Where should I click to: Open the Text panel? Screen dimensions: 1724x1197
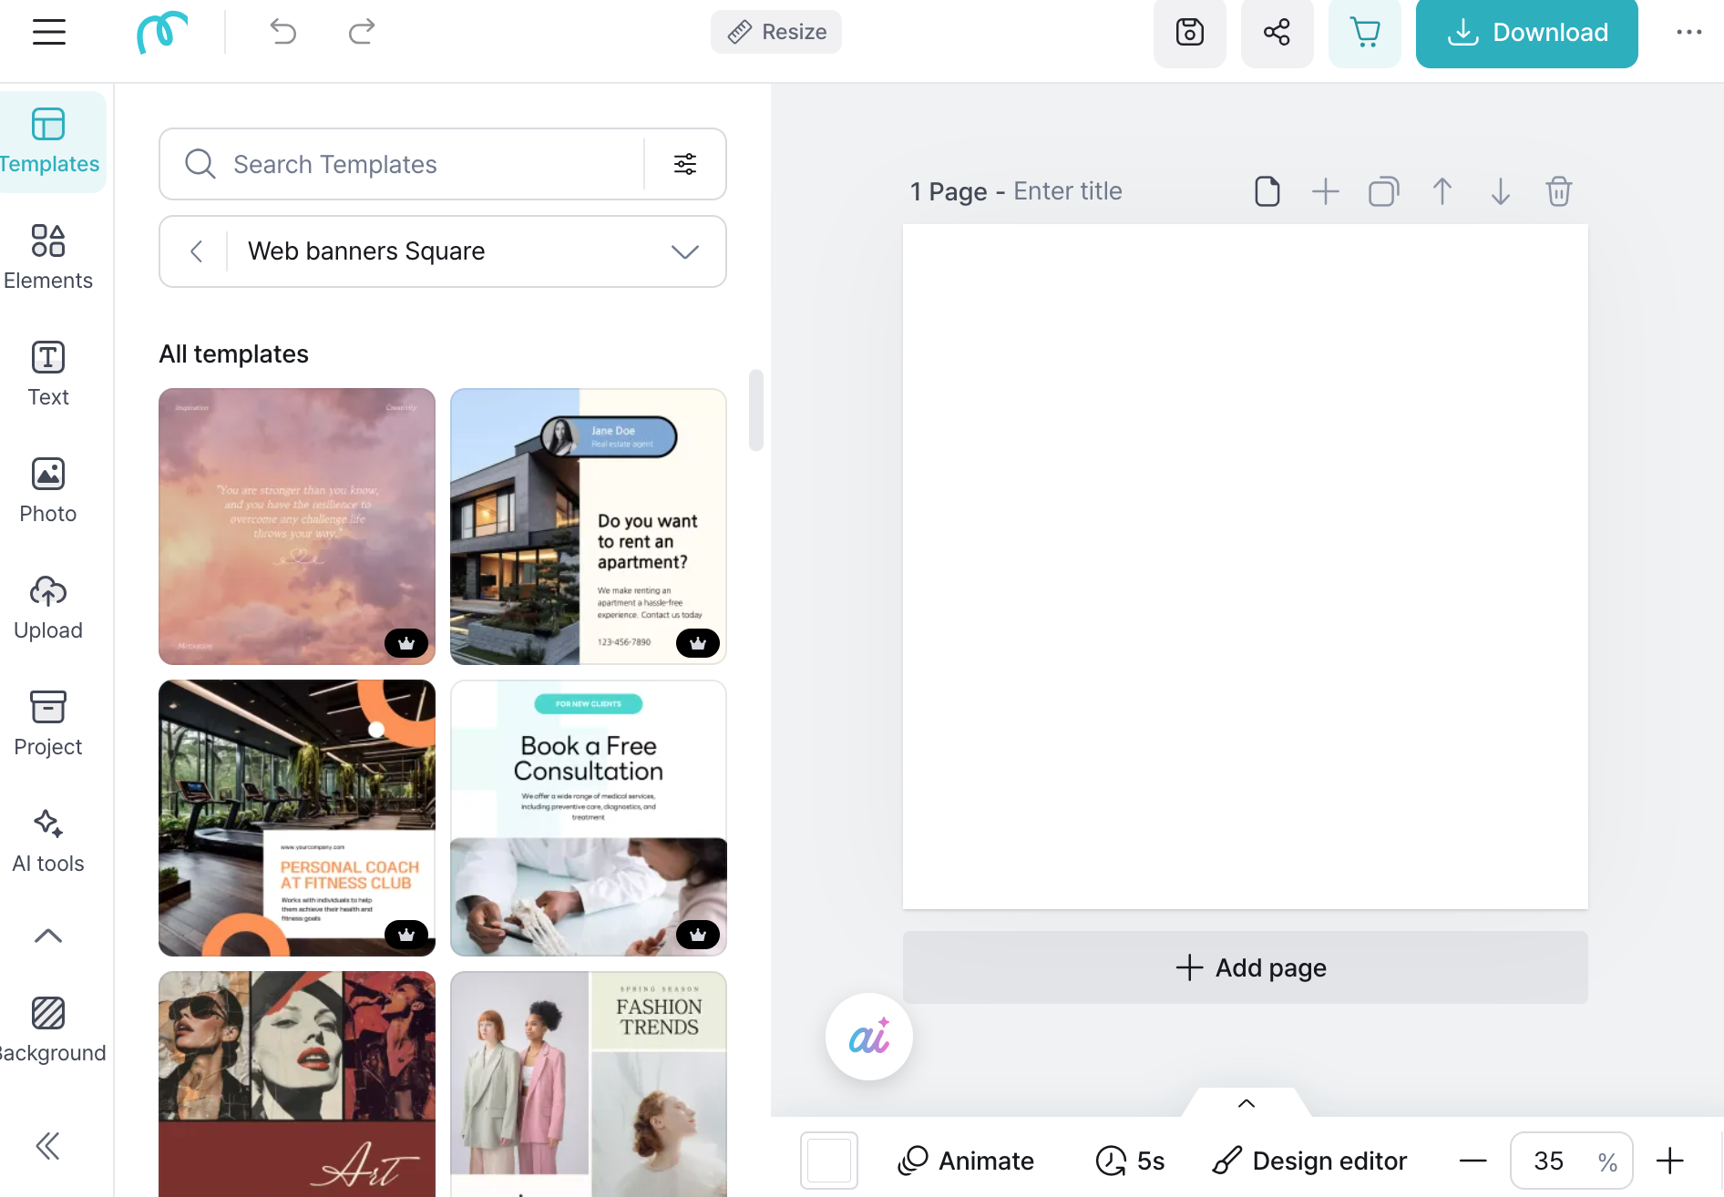point(48,374)
